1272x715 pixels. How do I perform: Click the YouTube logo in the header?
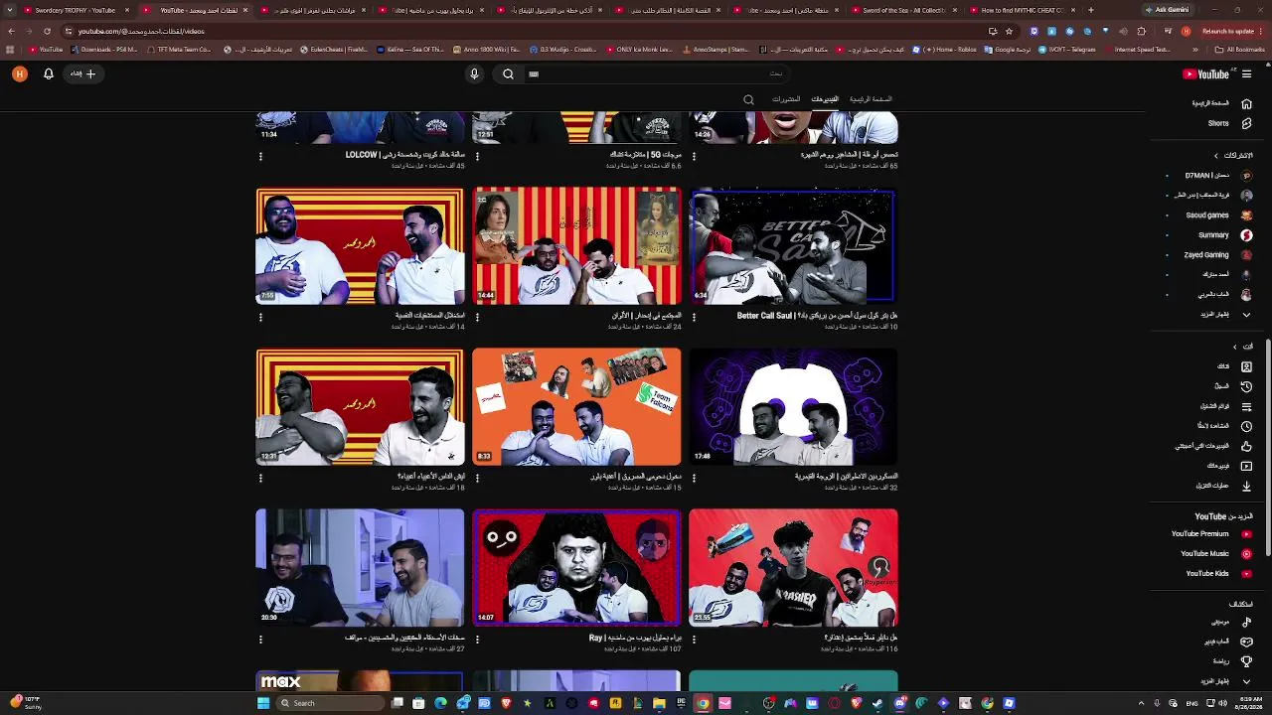tap(1205, 73)
